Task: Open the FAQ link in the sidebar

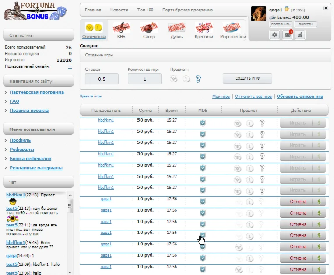Action: pyautogui.click(x=14, y=101)
